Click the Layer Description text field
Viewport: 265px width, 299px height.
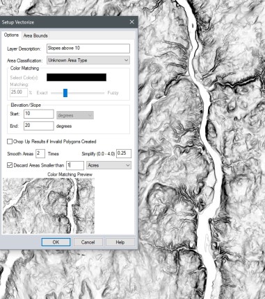(88, 49)
